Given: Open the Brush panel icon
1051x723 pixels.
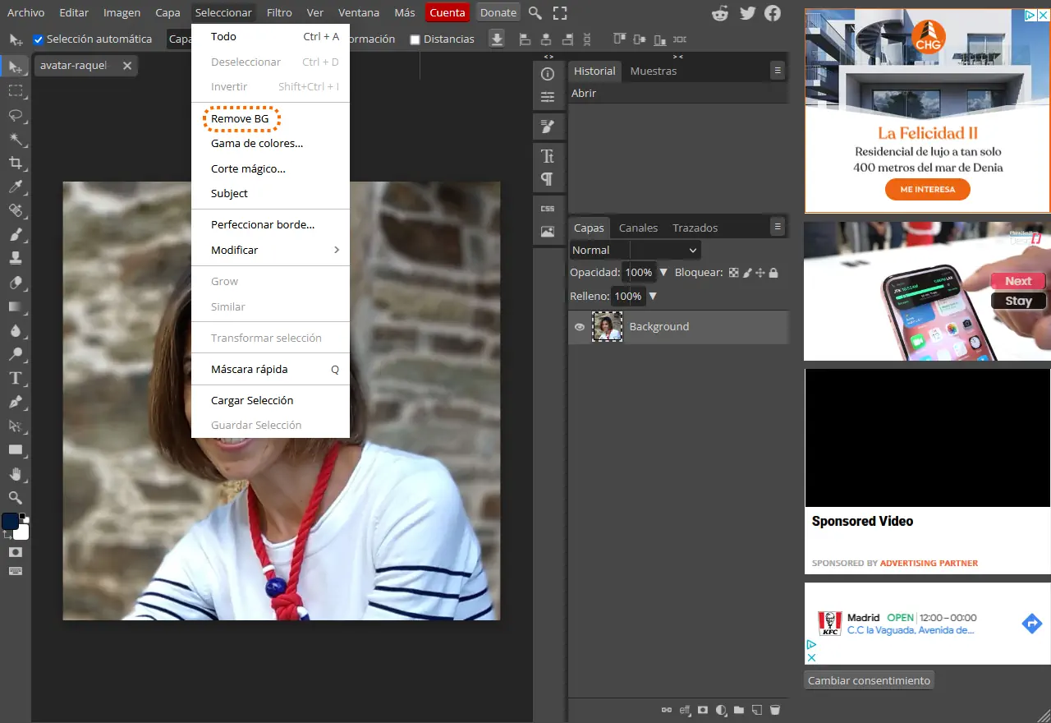Looking at the screenshot, I should (548, 126).
